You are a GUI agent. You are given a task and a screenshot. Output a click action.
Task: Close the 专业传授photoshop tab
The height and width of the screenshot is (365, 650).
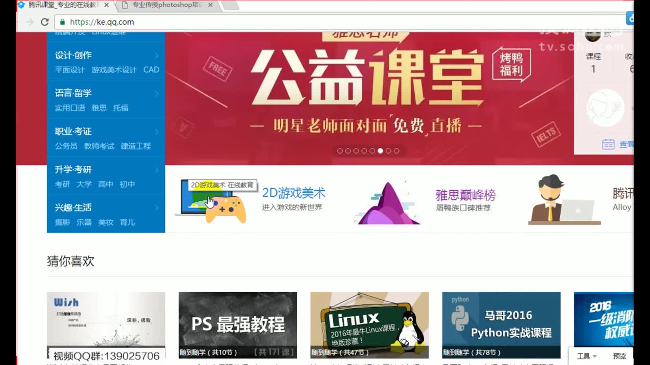point(210,5)
